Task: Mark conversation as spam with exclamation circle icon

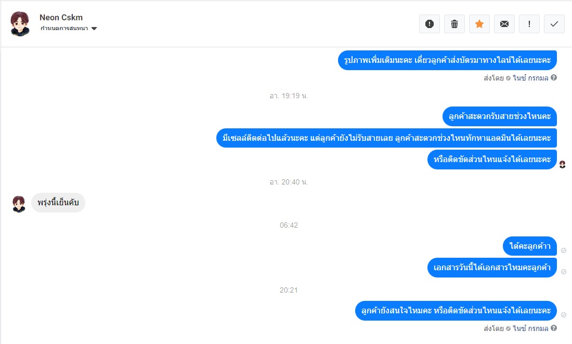Action: (430, 24)
